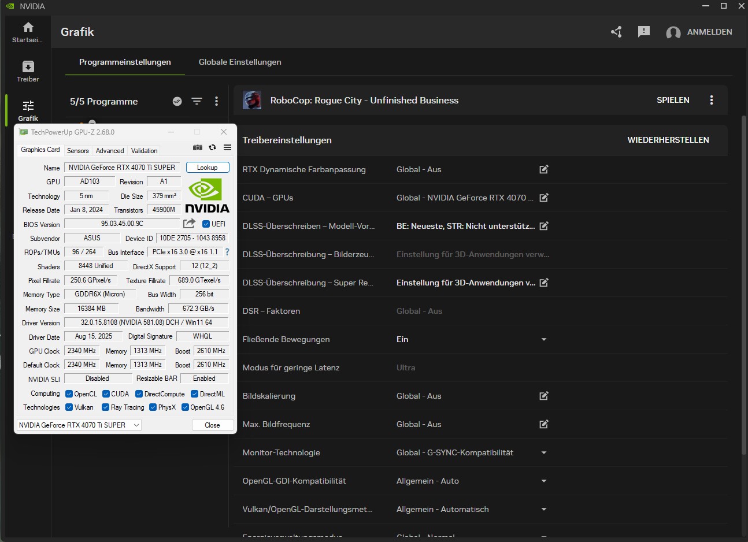The height and width of the screenshot is (542, 748).
Task: Edit the Bildskalierung setting
Action: coord(544,396)
